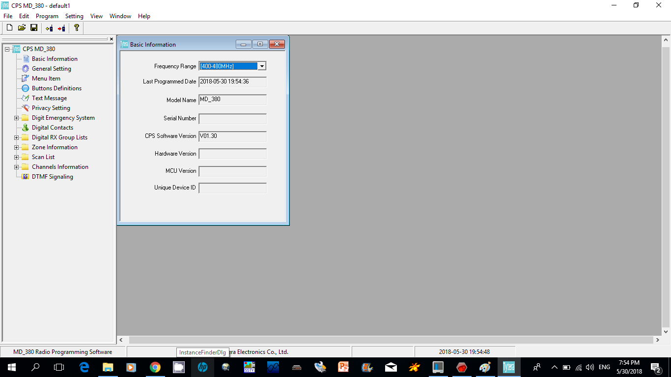Click the CPS Software Version field
The width and height of the screenshot is (671, 377).
(233, 136)
